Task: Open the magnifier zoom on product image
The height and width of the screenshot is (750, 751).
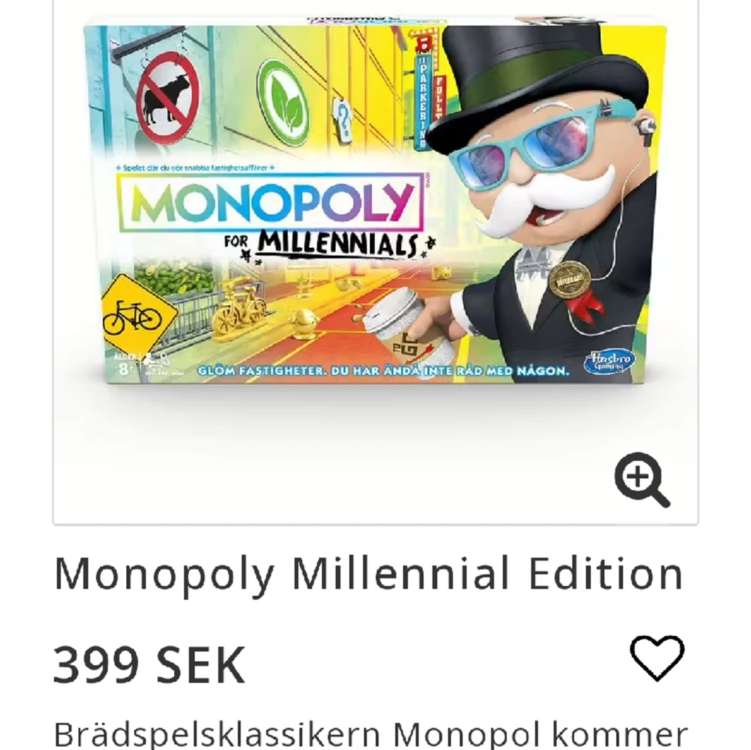Action: (642, 480)
